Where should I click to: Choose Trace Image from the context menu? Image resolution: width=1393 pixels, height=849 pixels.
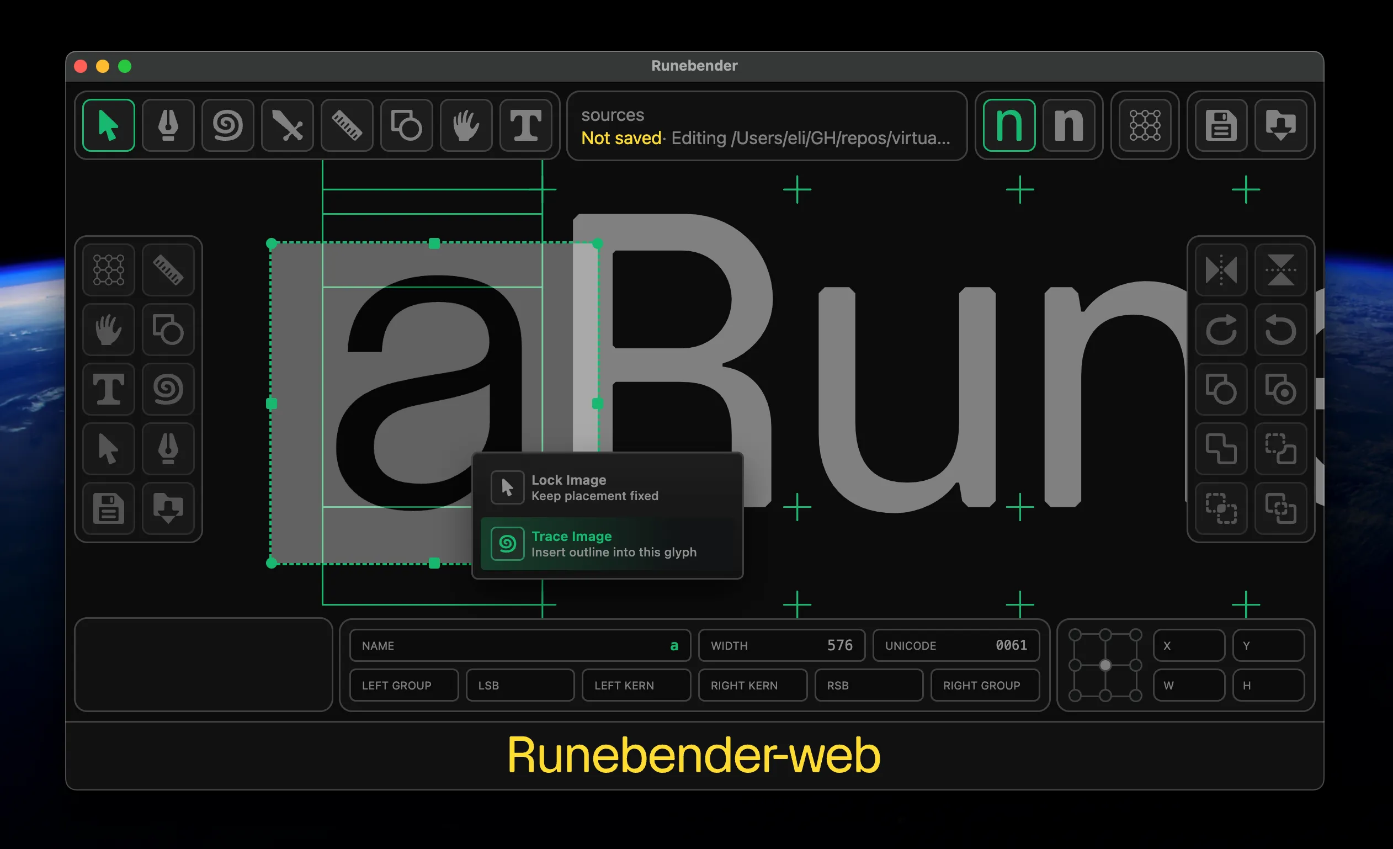[x=607, y=544]
